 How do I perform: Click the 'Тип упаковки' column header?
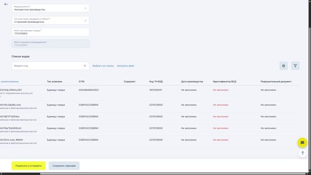click(54, 82)
